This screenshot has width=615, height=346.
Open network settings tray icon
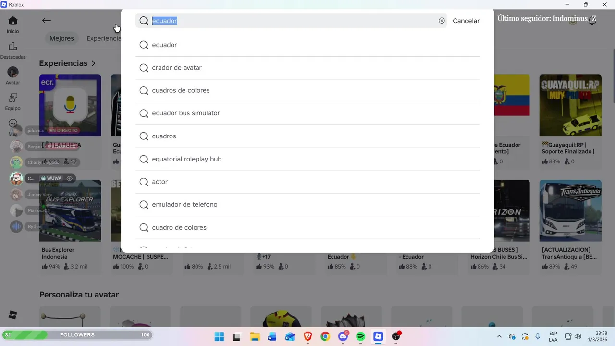click(568, 336)
